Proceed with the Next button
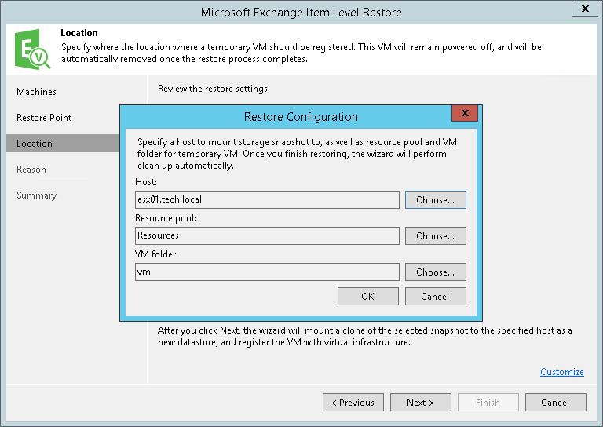This screenshot has width=603, height=427. tap(421, 403)
